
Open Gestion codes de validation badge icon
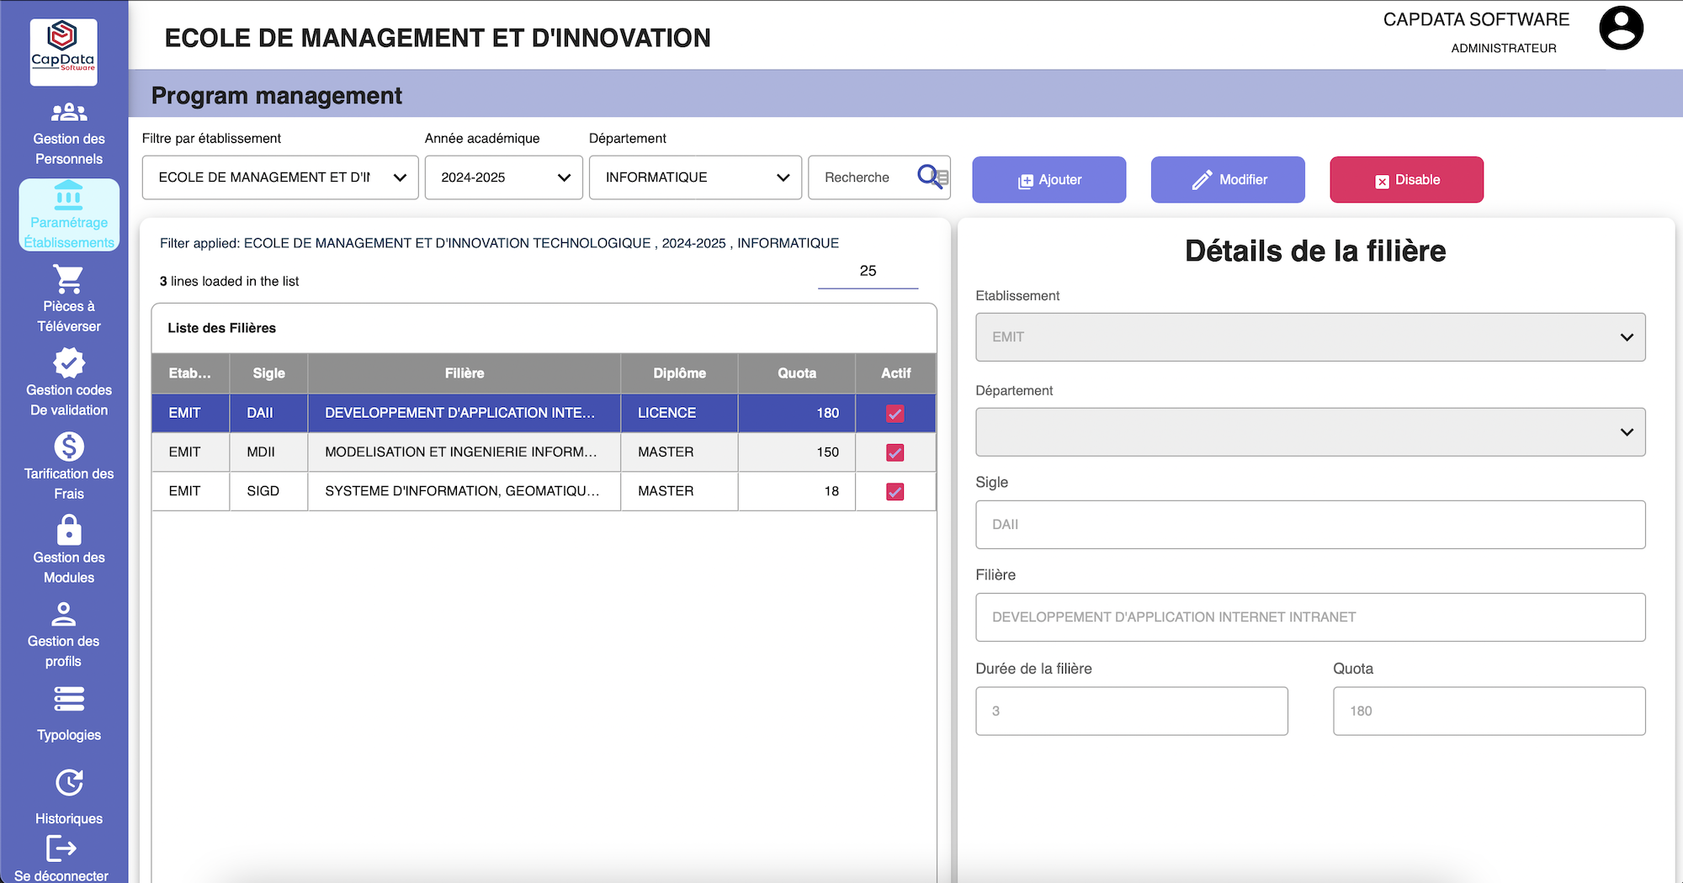click(x=69, y=362)
